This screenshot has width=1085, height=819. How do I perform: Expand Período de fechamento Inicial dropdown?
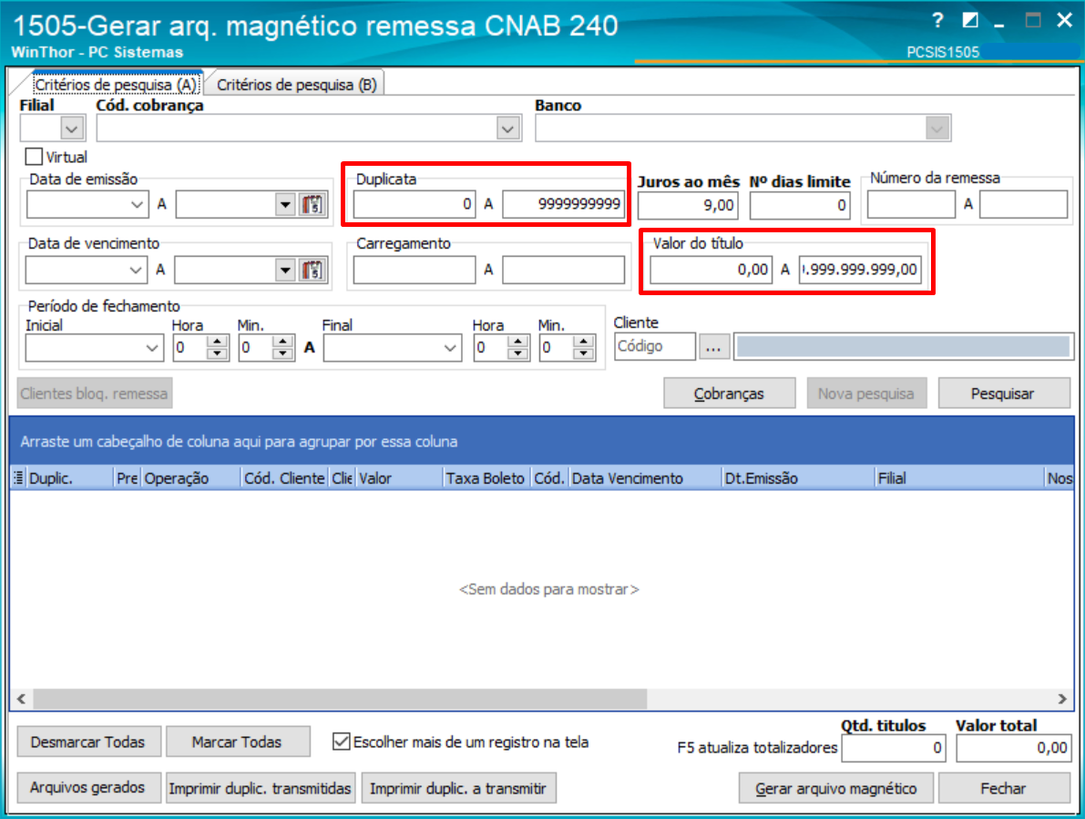tap(151, 348)
